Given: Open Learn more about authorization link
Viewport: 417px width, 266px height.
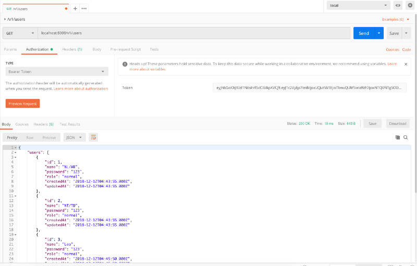Looking at the screenshot, I should point(81,88).
